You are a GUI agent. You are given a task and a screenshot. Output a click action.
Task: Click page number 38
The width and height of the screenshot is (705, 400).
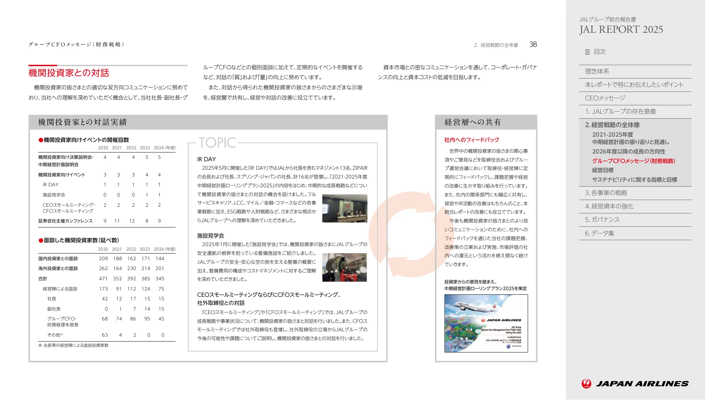tap(533, 44)
